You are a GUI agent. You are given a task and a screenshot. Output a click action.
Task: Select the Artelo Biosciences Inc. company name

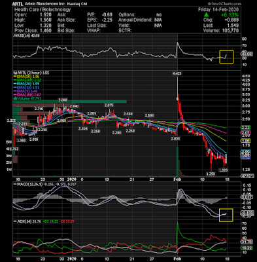(44, 4)
